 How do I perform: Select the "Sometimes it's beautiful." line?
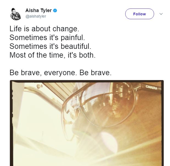[x=50, y=46]
